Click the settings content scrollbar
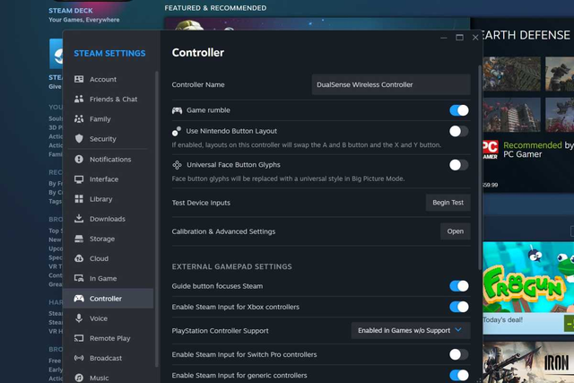 pos(480,168)
